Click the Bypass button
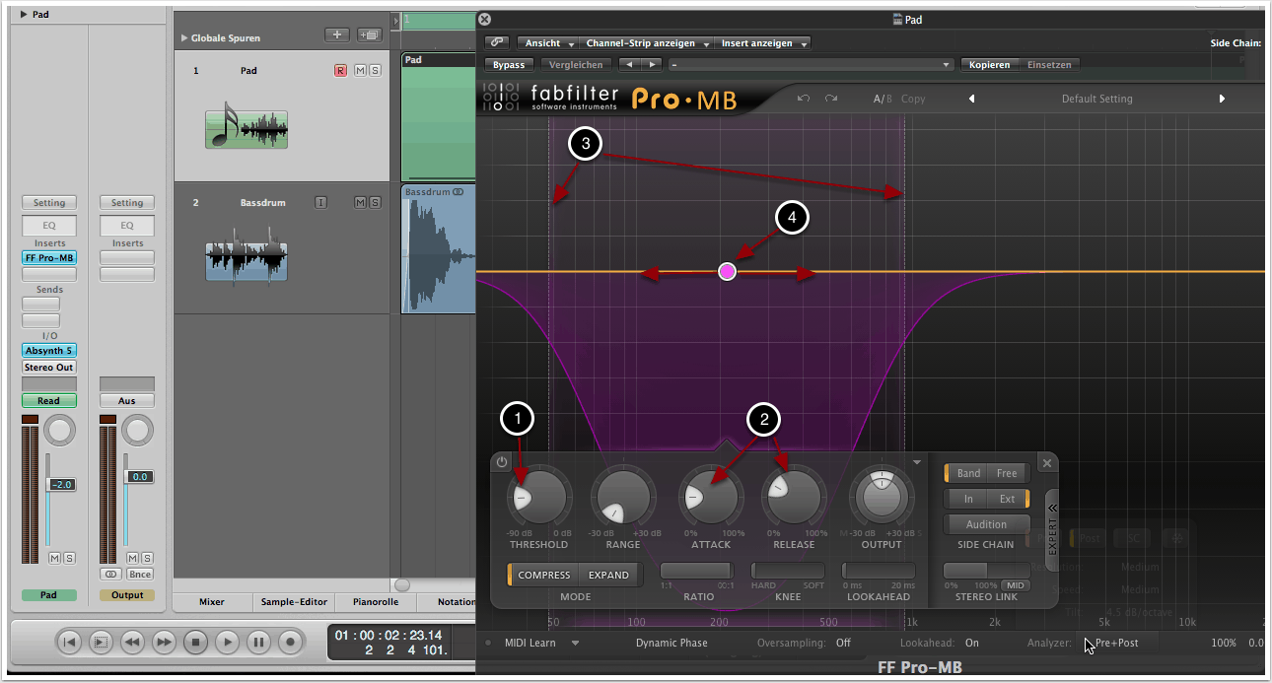The height and width of the screenshot is (683, 1272). [509, 65]
